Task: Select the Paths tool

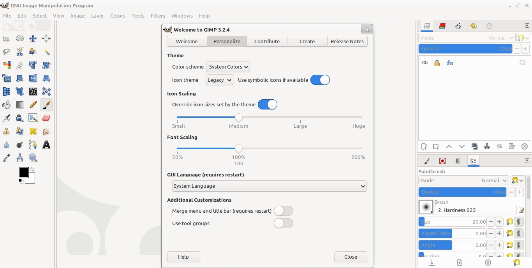Action: click(33, 145)
